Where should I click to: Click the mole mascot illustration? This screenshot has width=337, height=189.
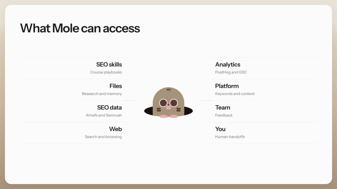[168, 102]
